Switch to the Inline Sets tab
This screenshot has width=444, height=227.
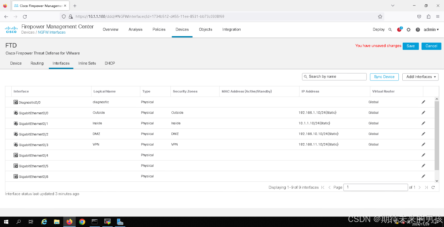click(87, 63)
